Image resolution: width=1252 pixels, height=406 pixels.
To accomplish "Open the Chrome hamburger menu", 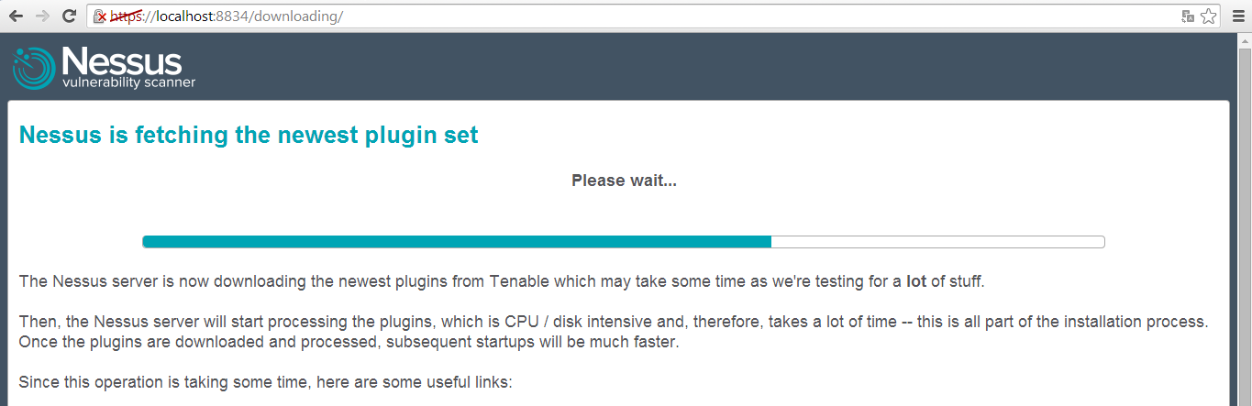I will [x=1235, y=16].
